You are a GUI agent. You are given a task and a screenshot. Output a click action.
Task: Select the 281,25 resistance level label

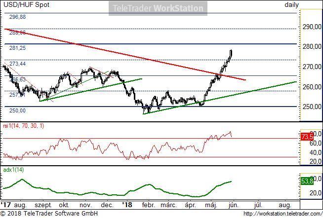pyautogui.click(x=17, y=48)
